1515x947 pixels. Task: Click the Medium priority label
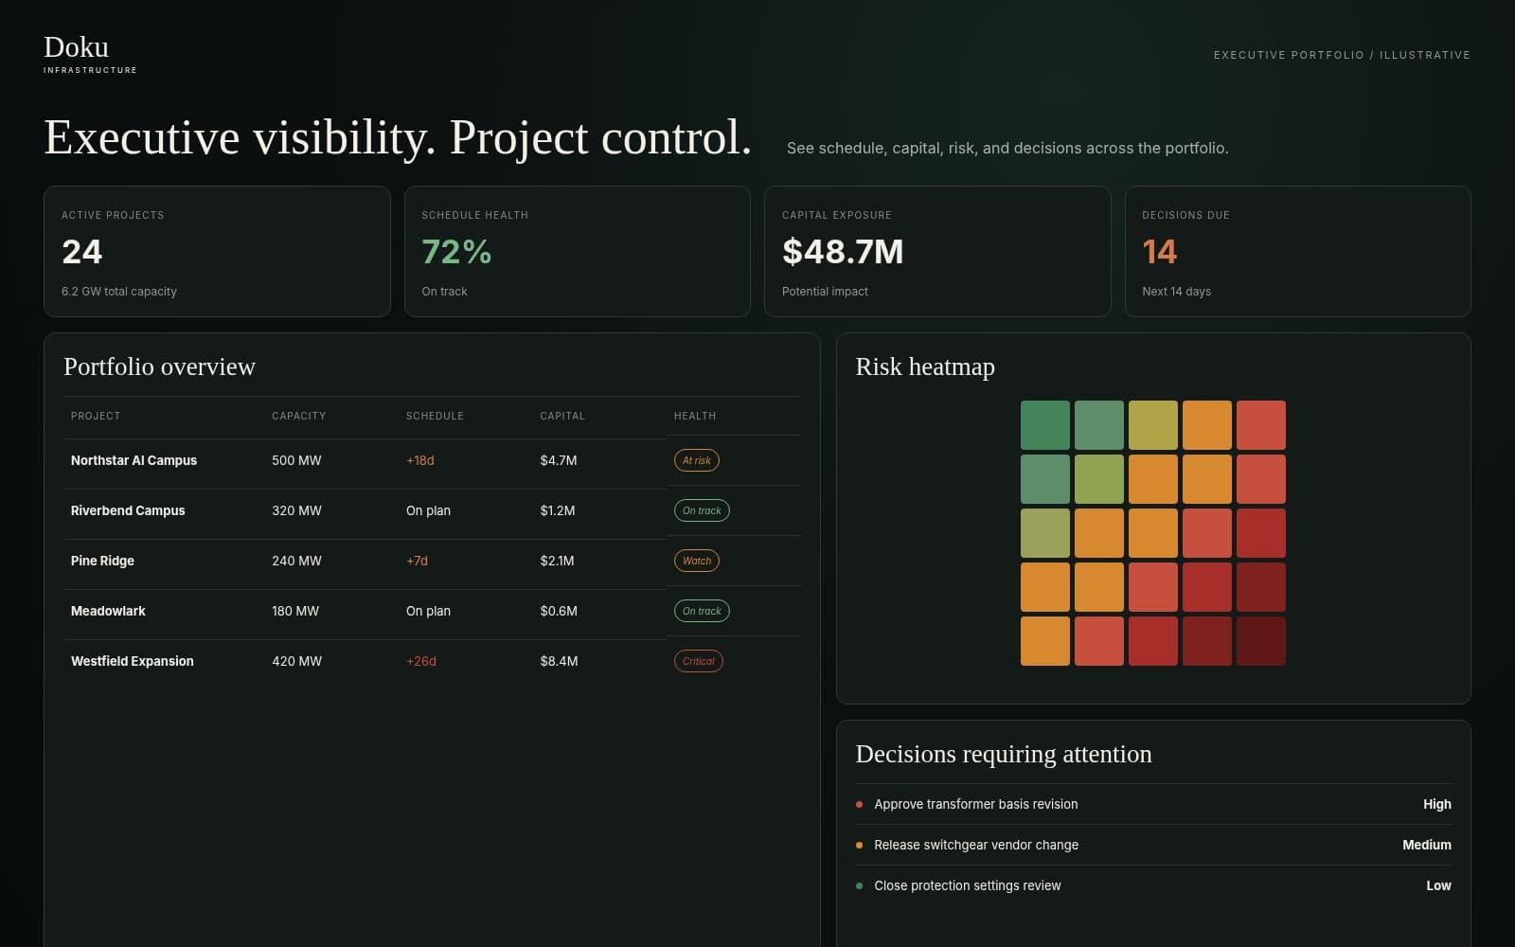coord(1427,845)
